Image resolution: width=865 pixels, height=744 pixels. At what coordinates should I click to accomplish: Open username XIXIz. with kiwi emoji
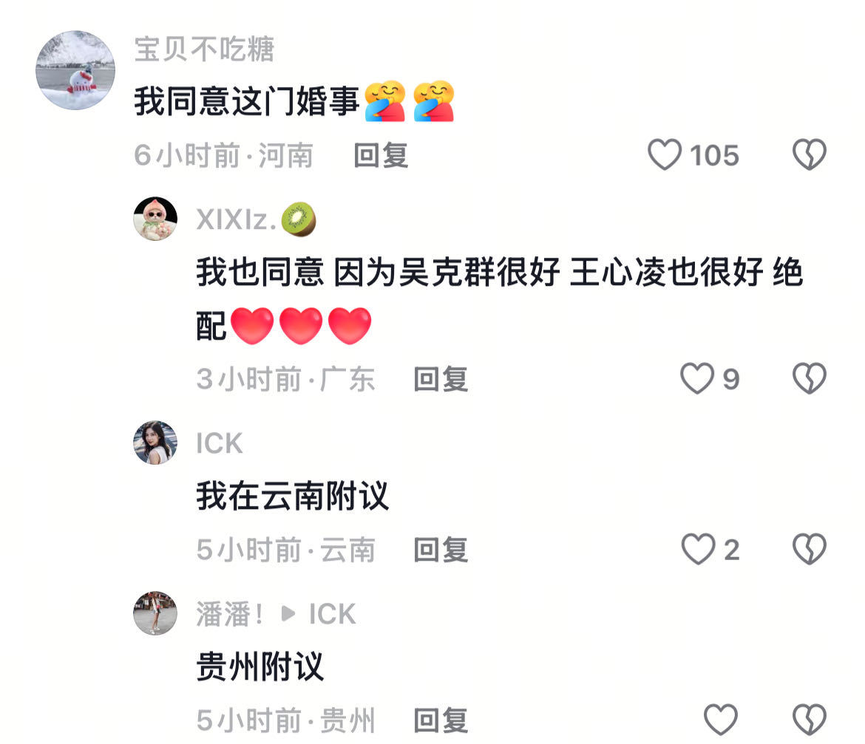[x=256, y=219]
